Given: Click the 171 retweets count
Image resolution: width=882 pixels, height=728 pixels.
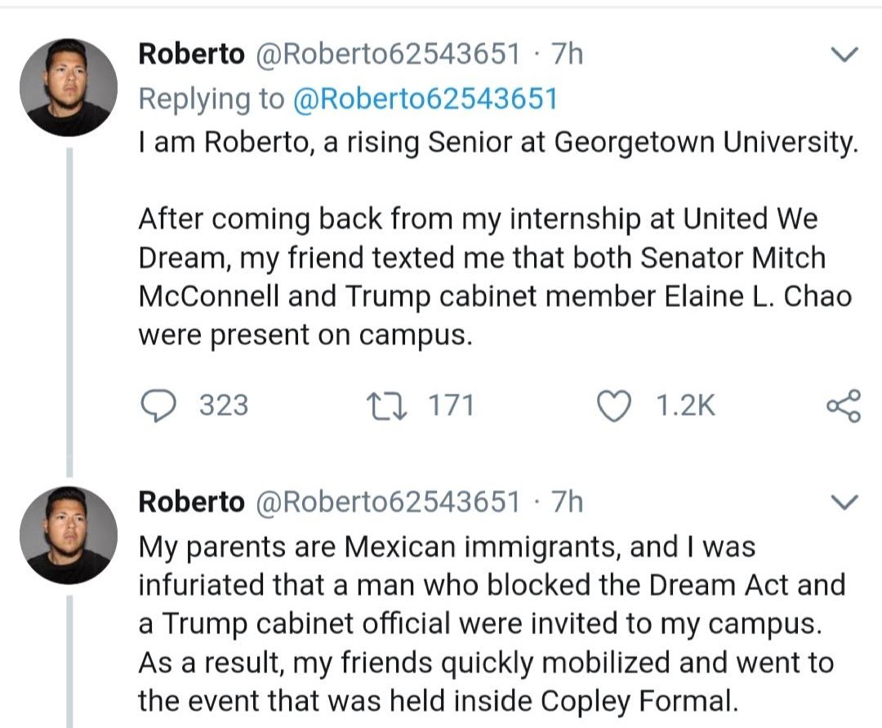Looking at the screenshot, I should (x=451, y=406).
